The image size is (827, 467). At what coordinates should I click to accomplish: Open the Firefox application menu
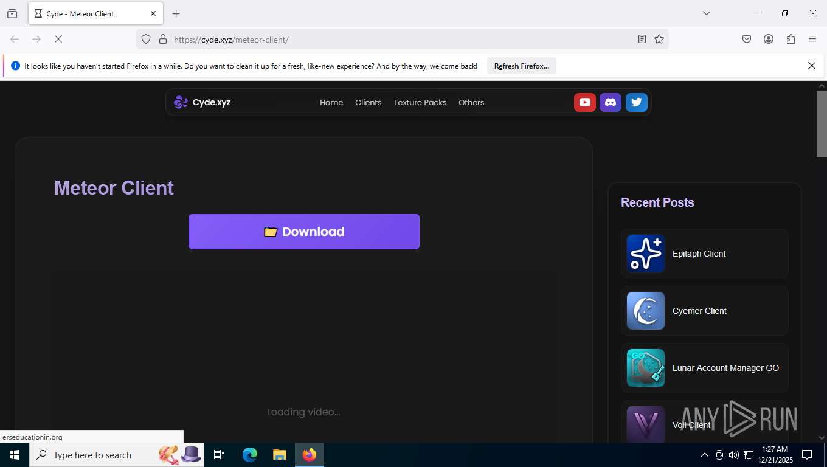[812, 39]
